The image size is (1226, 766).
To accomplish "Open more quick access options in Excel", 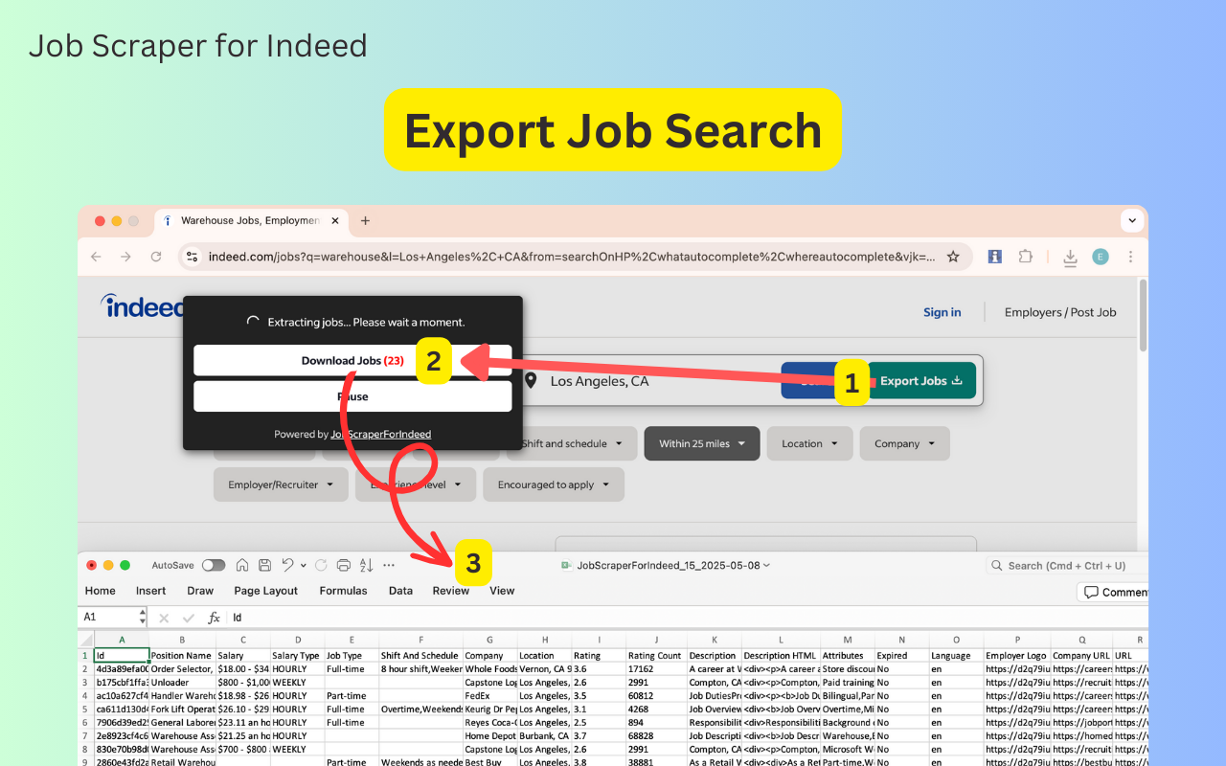I will pos(389,565).
